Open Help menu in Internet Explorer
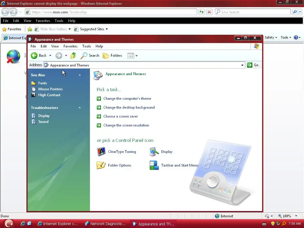The width and height of the screenshot is (304, 228). click(x=72, y=21)
